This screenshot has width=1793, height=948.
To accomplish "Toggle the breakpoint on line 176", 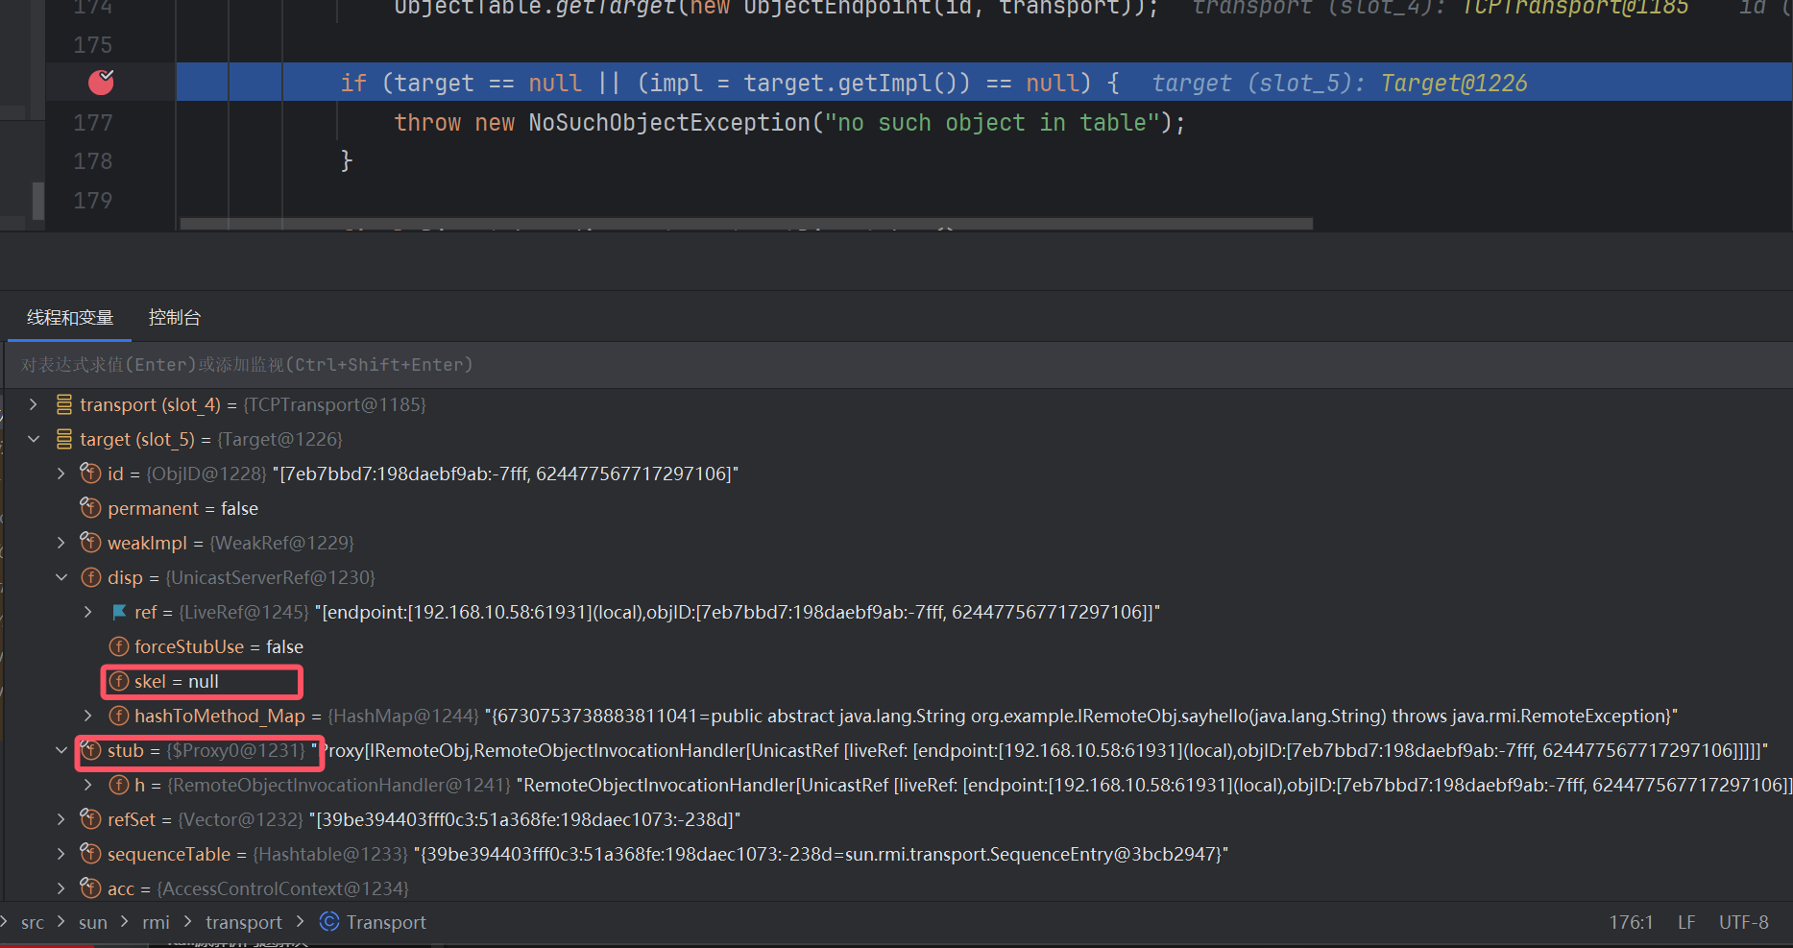I will [101, 83].
